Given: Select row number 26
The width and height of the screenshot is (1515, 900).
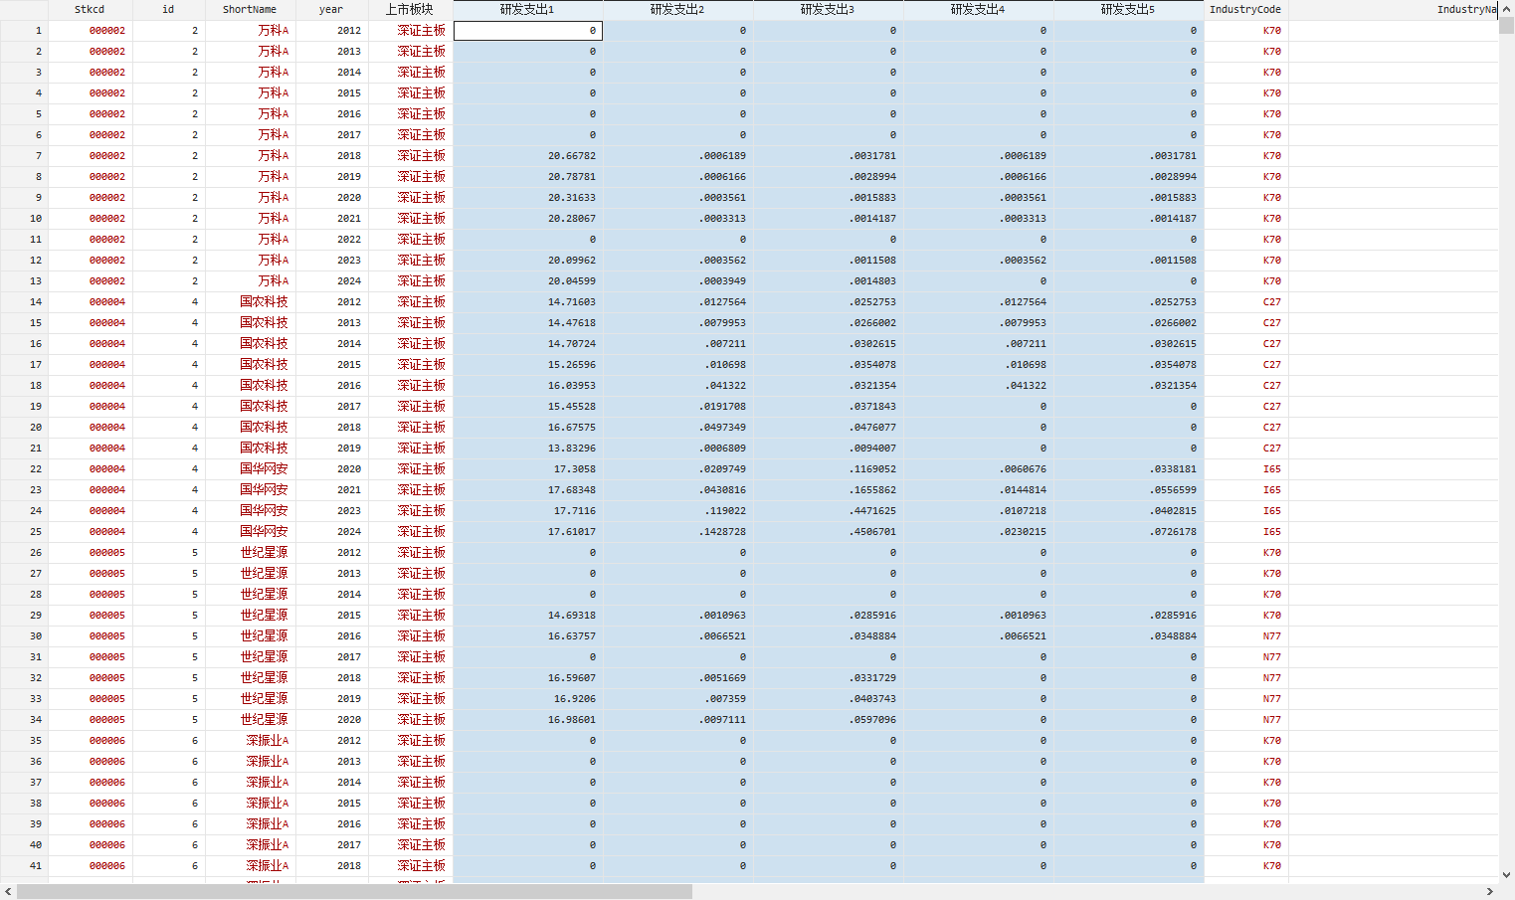Looking at the screenshot, I should point(24,553).
